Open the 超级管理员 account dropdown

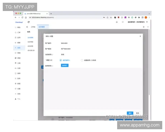click(138, 22)
